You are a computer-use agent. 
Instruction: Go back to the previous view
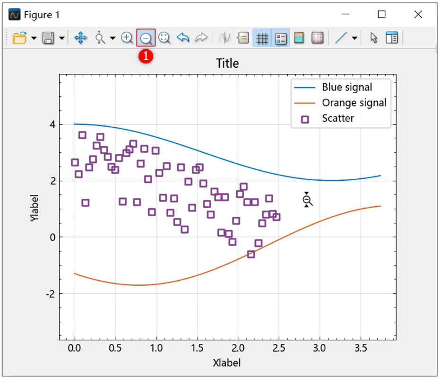click(183, 38)
